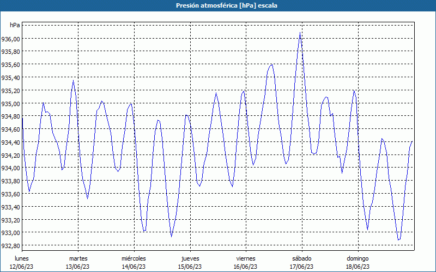Click the 13/06/23 date label
The width and height of the screenshot is (436, 272).
coord(78,267)
